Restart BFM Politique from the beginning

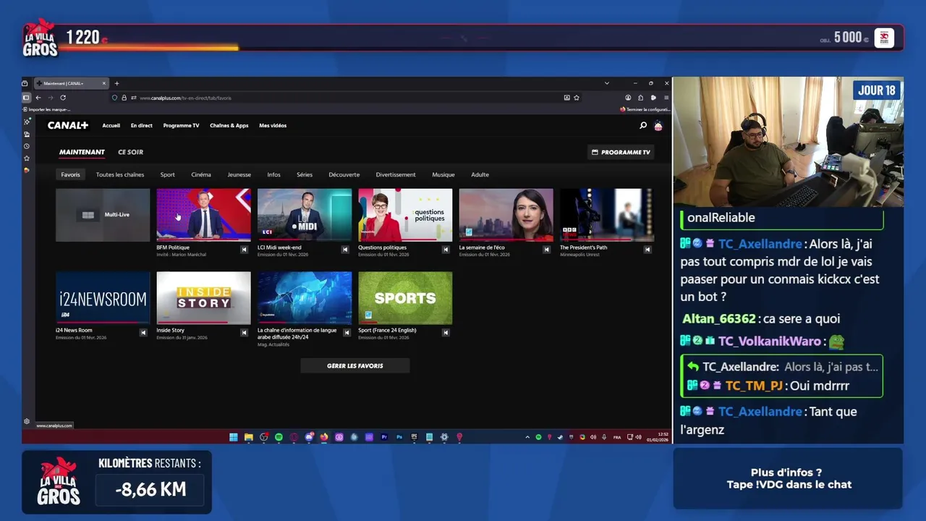tap(244, 250)
